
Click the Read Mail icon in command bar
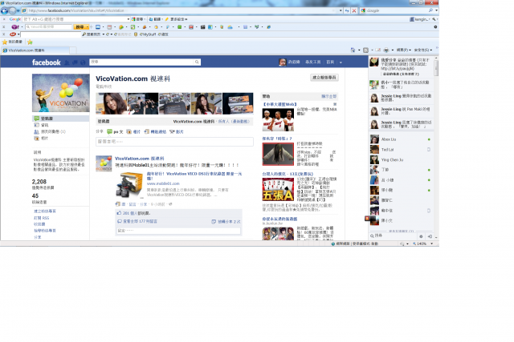[378, 50]
